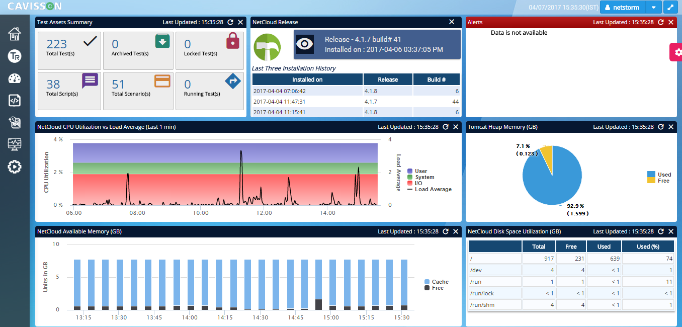Select the 2017-04-04 11:15:41 installation row

click(x=356, y=112)
